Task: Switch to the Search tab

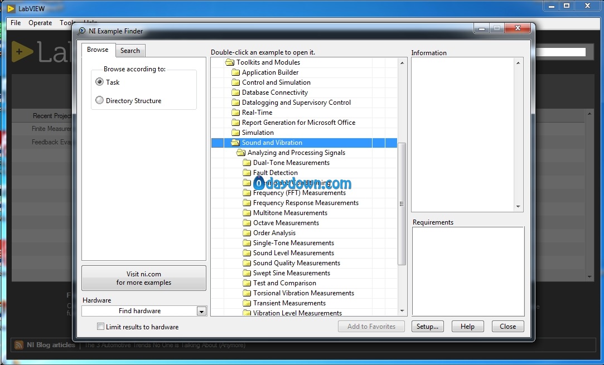Action: coord(130,51)
